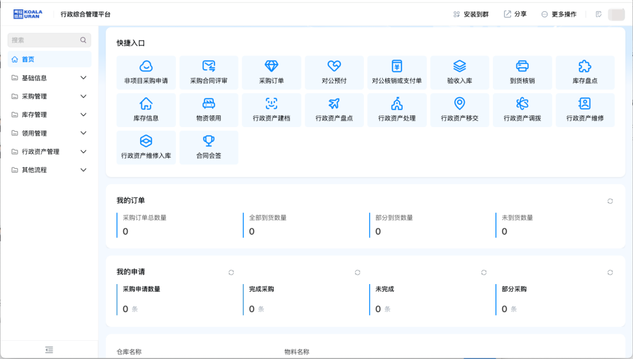Image resolution: width=633 pixels, height=359 pixels.
Task: Open 对公预付 from quick entries
Action: 334,72
